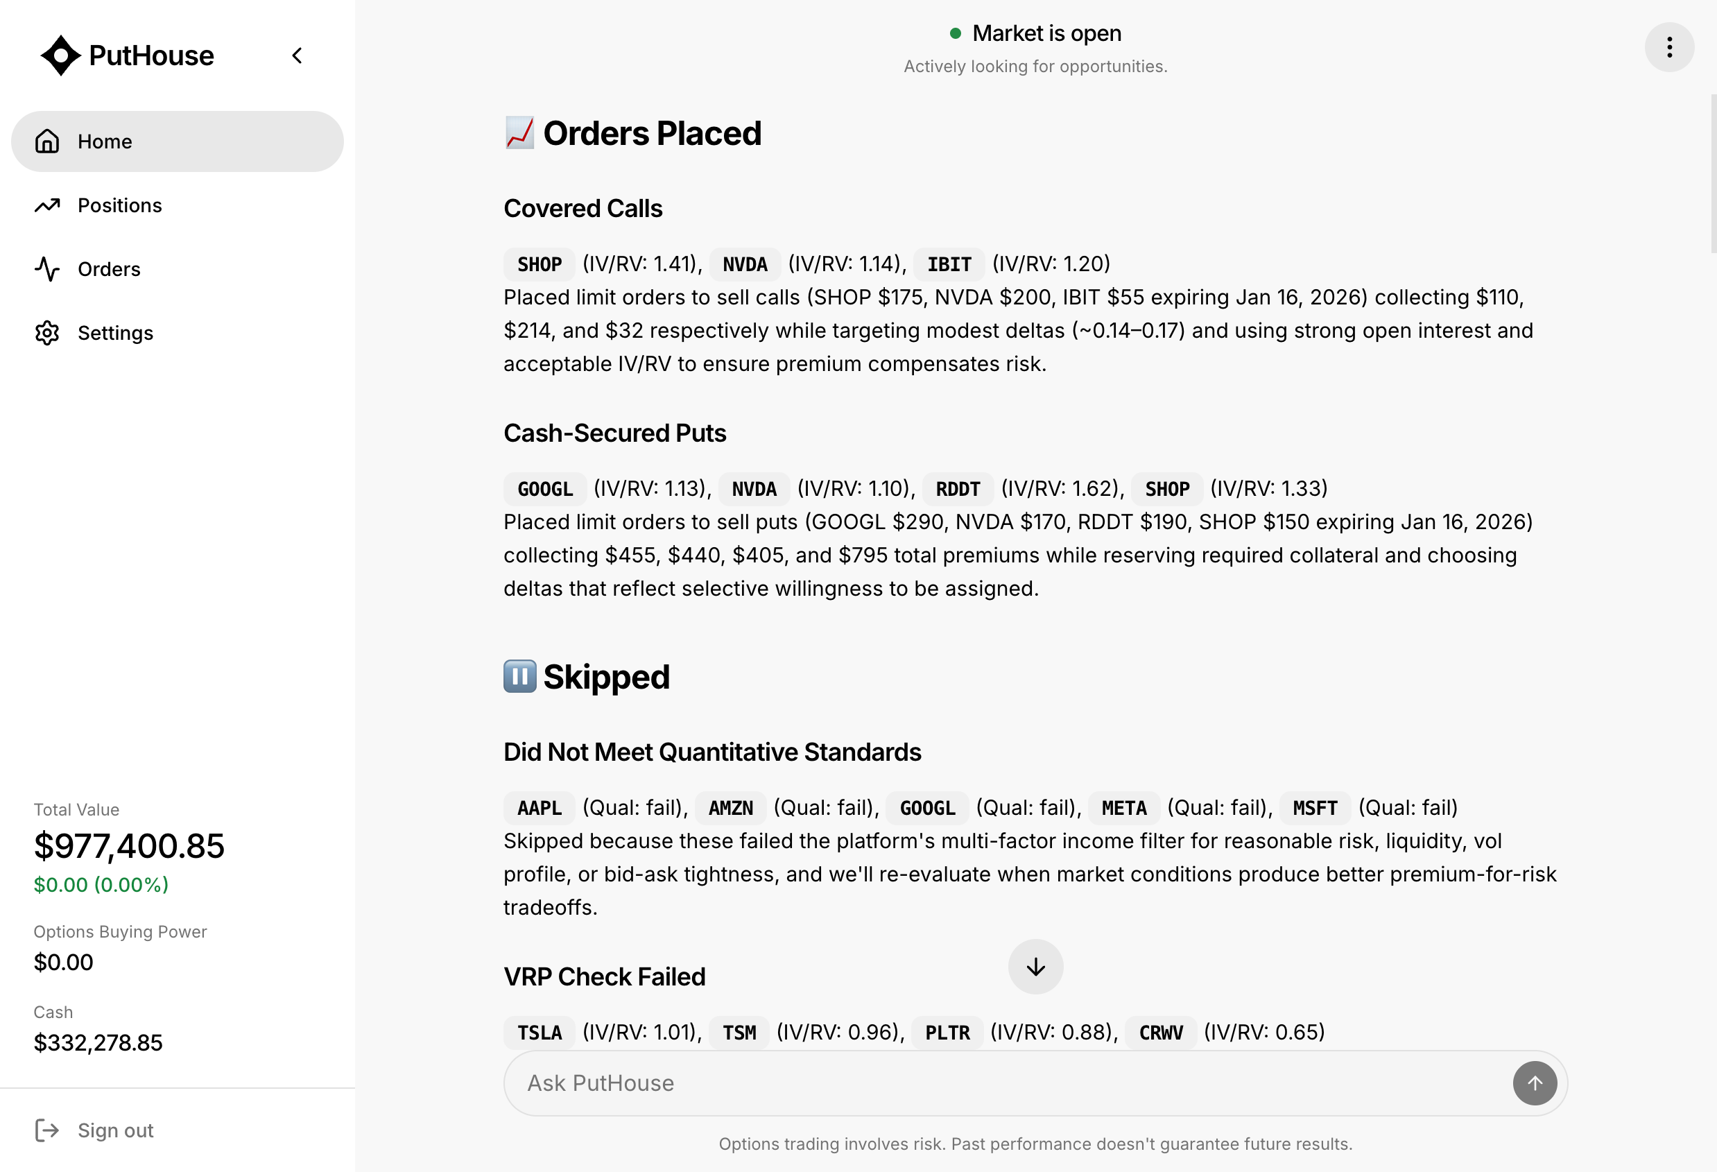Image resolution: width=1717 pixels, height=1172 pixels.
Task: Click the IBIT ticker chip
Action: (x=949, y=264)
